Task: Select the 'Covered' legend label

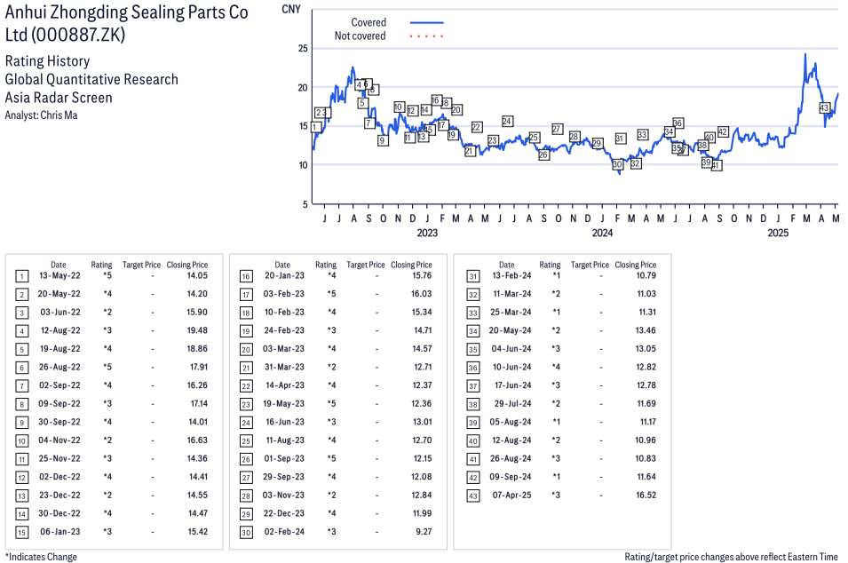Action: pos(369,23)
